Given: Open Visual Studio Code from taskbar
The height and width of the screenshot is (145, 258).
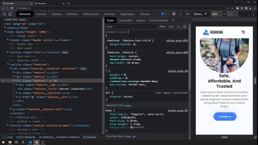Looking at the screenshot, I should pos(30,142).
